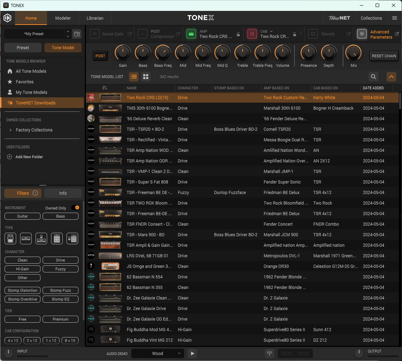Screen dimensions: 402x361
Task: Open ToneNET from top bar
Action: [339, 18]
